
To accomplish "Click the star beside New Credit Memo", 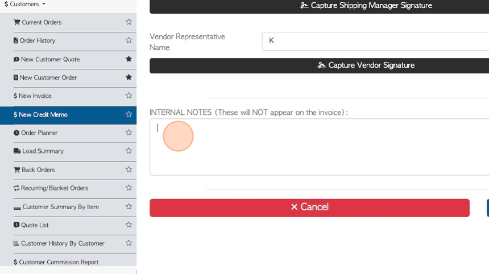I will [x=129, y=114].
